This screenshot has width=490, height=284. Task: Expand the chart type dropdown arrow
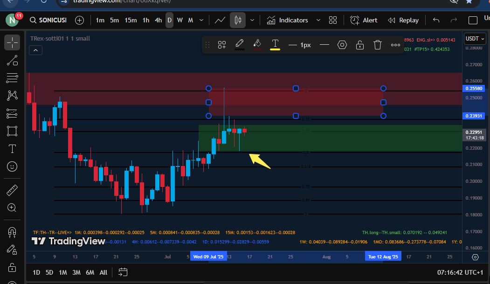[252, 21]
